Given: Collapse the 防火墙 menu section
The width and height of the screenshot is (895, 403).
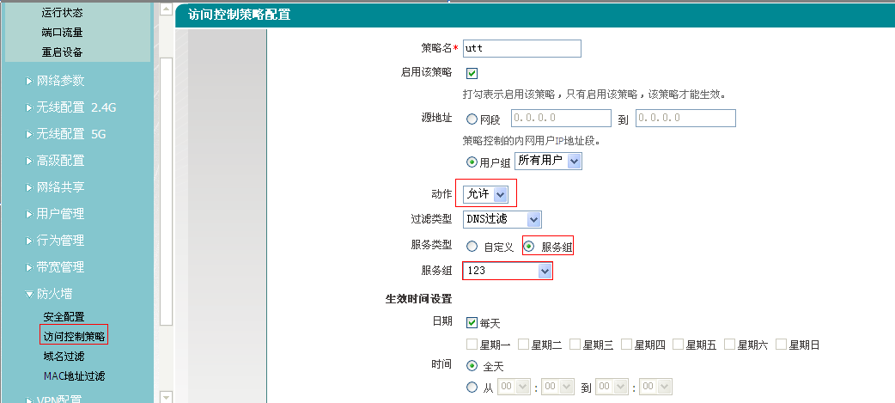Looking at the screenshot, I should click(x=54, y=294).
